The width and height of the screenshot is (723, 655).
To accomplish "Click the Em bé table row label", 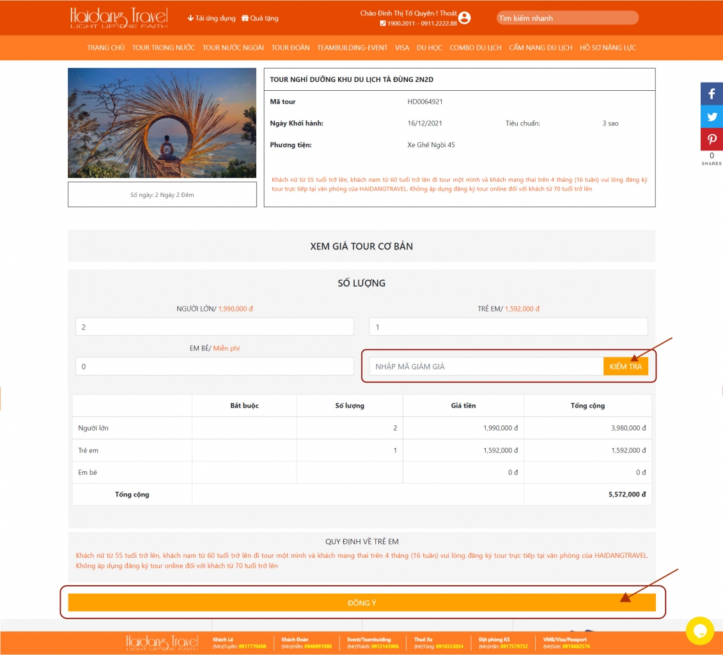I will pyautogui.click(x=87, y=472).
